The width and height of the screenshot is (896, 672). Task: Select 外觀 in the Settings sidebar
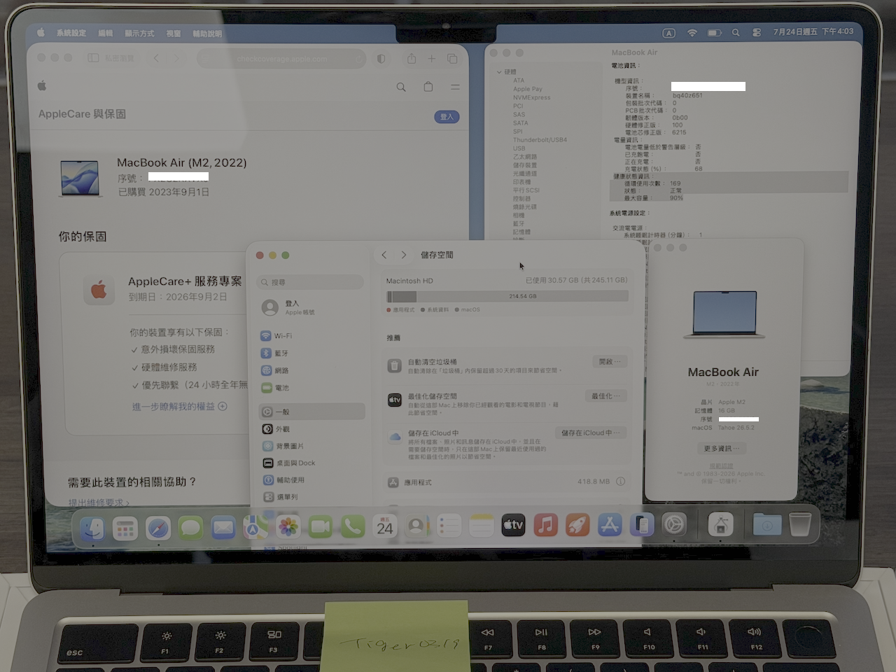tap(311, 429)
